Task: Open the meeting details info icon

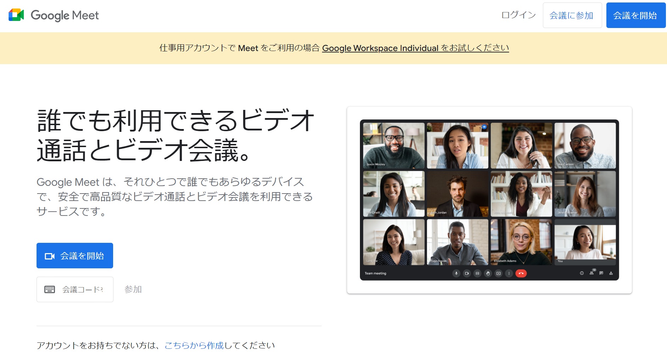Action: [582, 273]
